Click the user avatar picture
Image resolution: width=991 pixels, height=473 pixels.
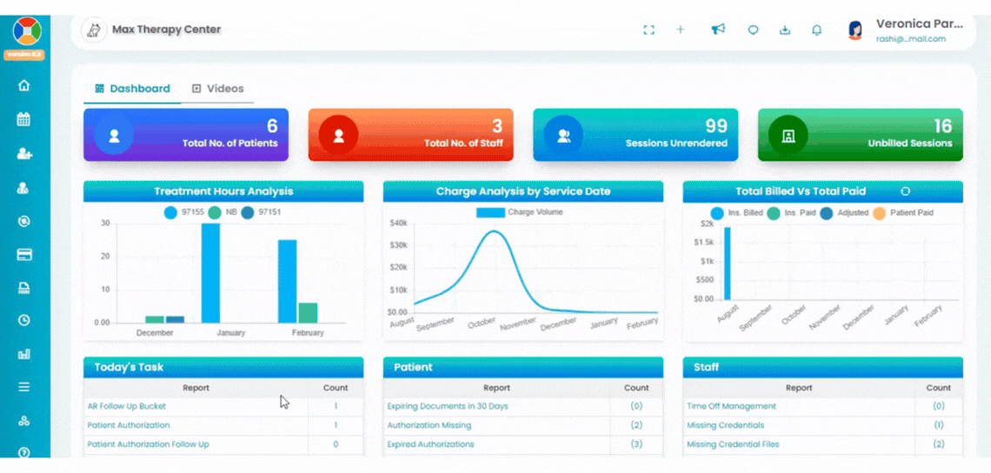coord(855,30)
